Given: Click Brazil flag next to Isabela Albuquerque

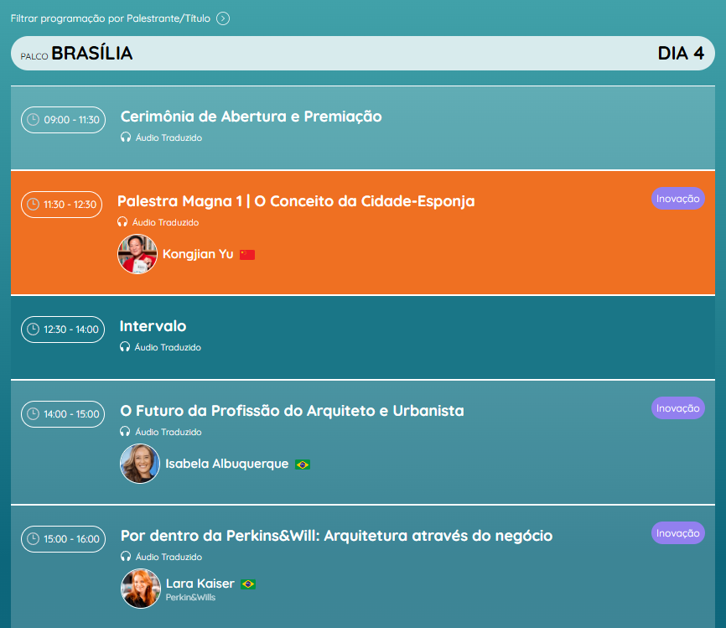Looking at the screenshot, I should 303,465.
